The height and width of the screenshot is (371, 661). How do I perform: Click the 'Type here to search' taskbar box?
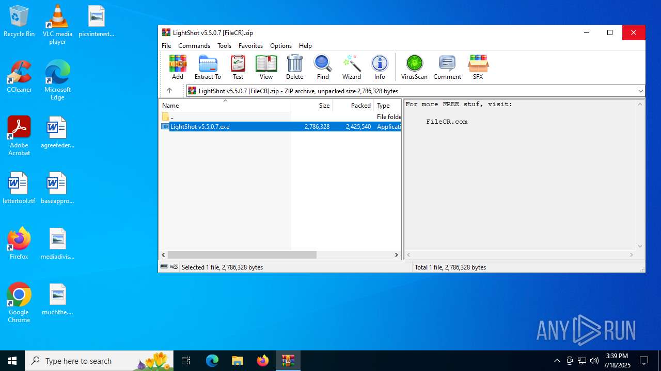click(x=99, y=361)
